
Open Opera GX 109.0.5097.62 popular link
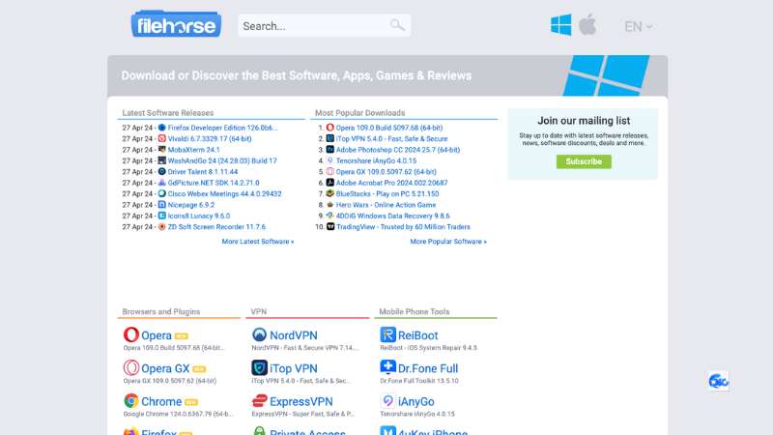point(386,172)
